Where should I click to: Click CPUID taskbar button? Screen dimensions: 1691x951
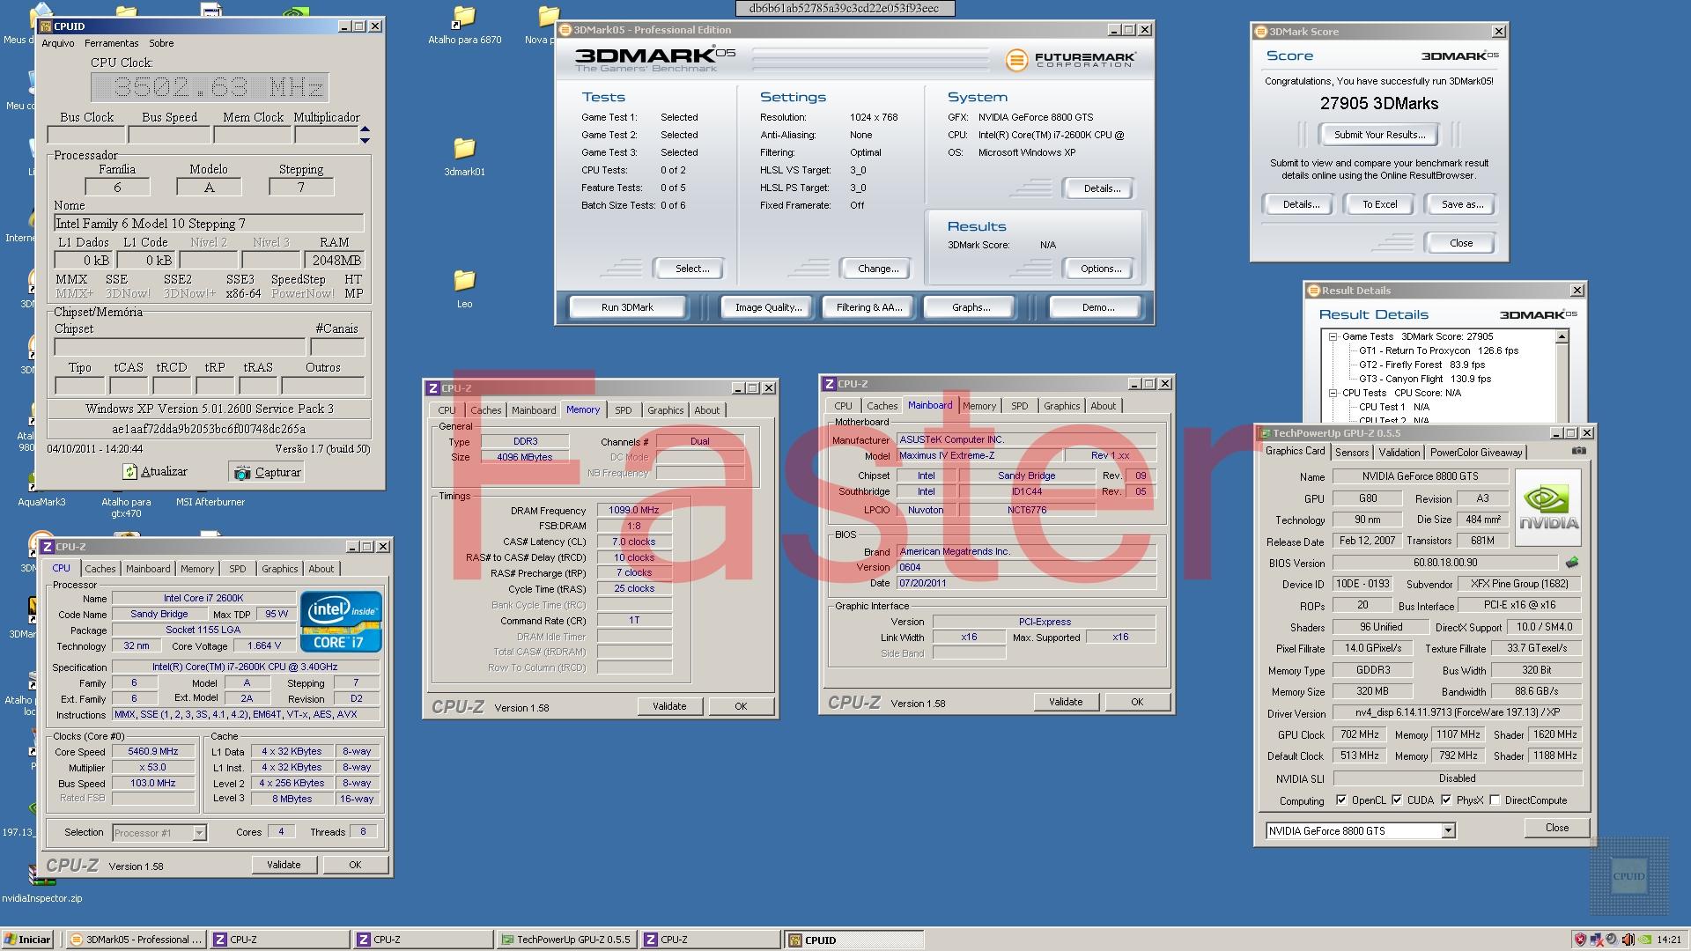pyautogui.click(x=853, y=940)
